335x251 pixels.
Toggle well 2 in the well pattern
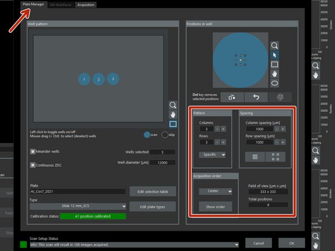[98, 79]
